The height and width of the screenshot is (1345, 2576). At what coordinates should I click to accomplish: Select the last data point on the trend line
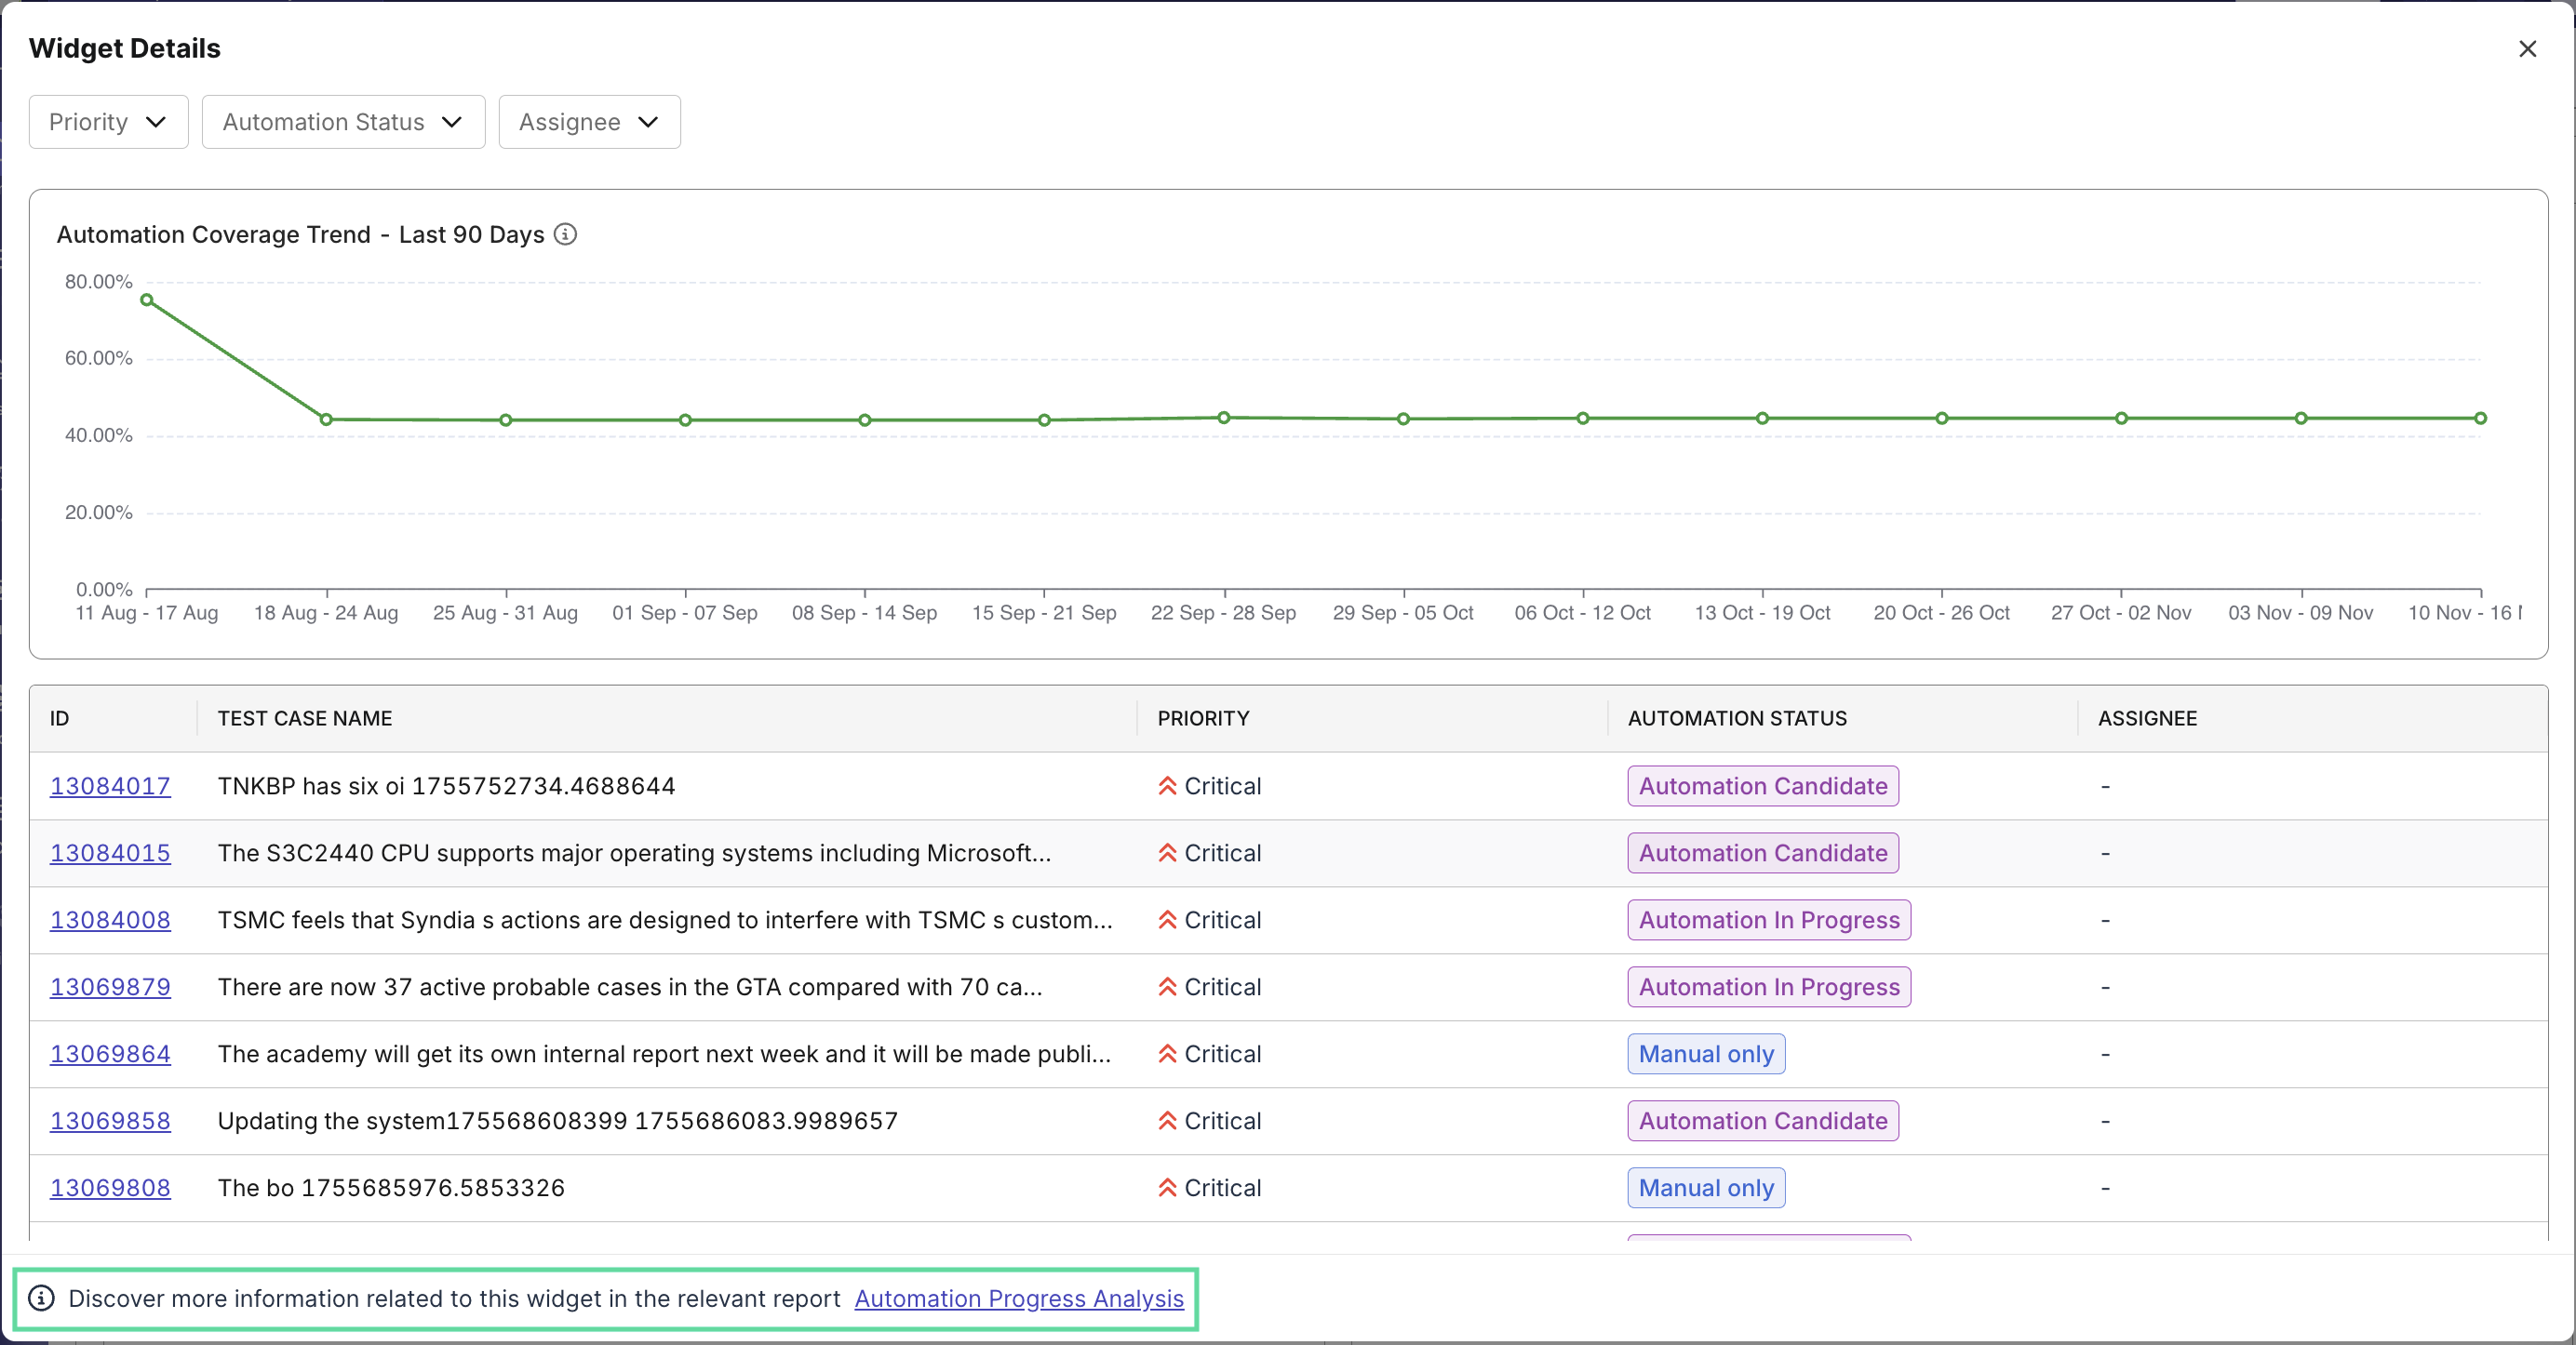tap(2481, 419)
